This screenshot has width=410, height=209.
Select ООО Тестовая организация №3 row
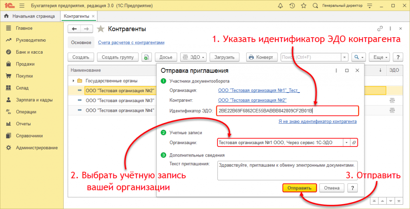[120, 100]
